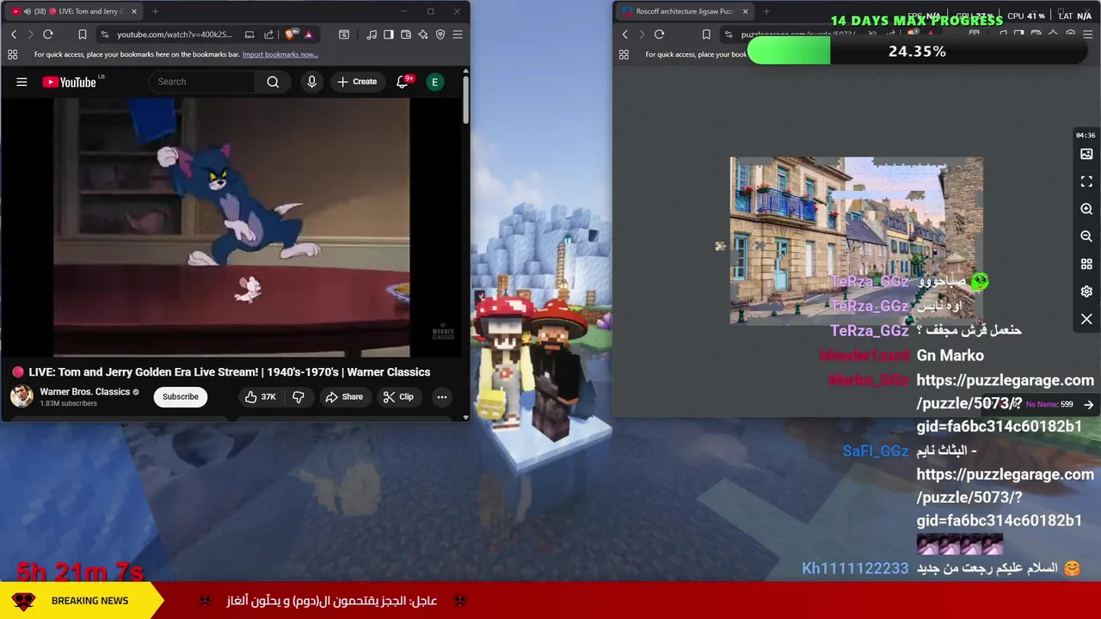Mute the YouTube tab audio icon

tap(28, 11)
